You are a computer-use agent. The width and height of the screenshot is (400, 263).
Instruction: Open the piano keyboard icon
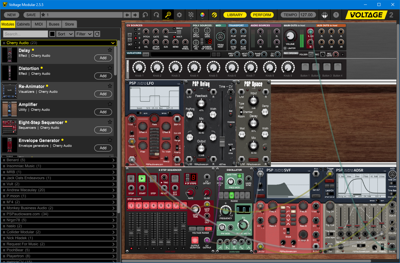click(x=325, y=15)
